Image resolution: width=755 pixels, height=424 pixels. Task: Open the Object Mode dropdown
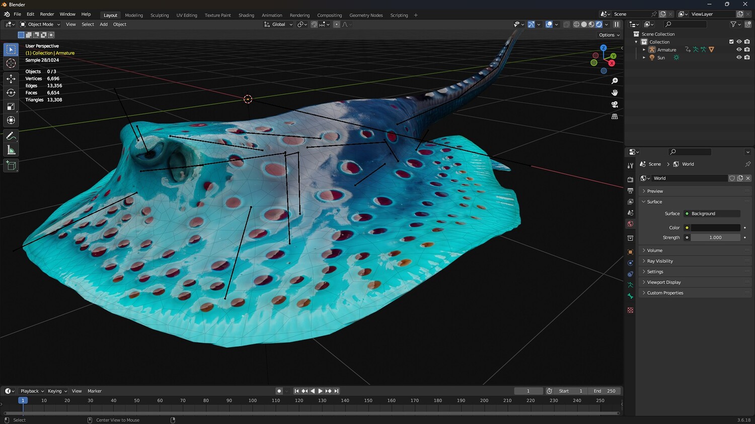click(40, 24)
